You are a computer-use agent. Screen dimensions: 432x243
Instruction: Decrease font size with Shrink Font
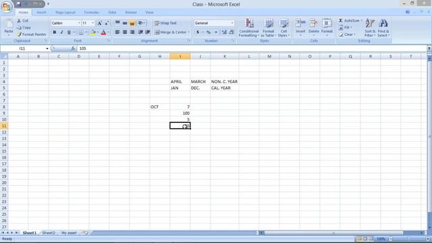tap(107, 23)
